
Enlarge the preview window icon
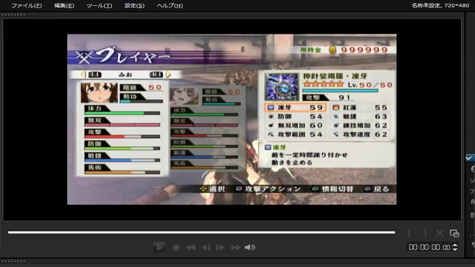454,233
